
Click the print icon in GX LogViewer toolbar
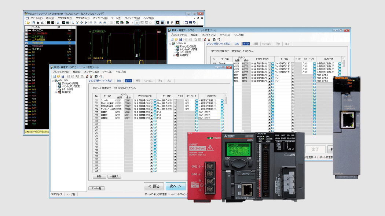tap(43, 23)
